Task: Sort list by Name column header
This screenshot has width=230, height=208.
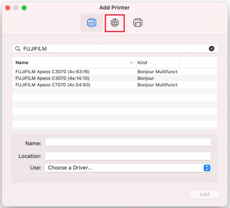Action: 22,63
